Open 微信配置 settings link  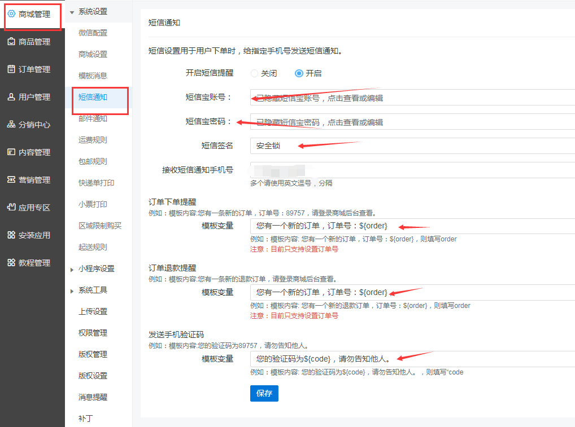click(93, 33)
